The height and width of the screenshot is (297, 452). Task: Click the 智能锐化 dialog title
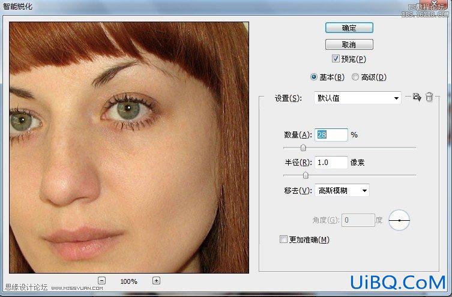tap(17, 7)
